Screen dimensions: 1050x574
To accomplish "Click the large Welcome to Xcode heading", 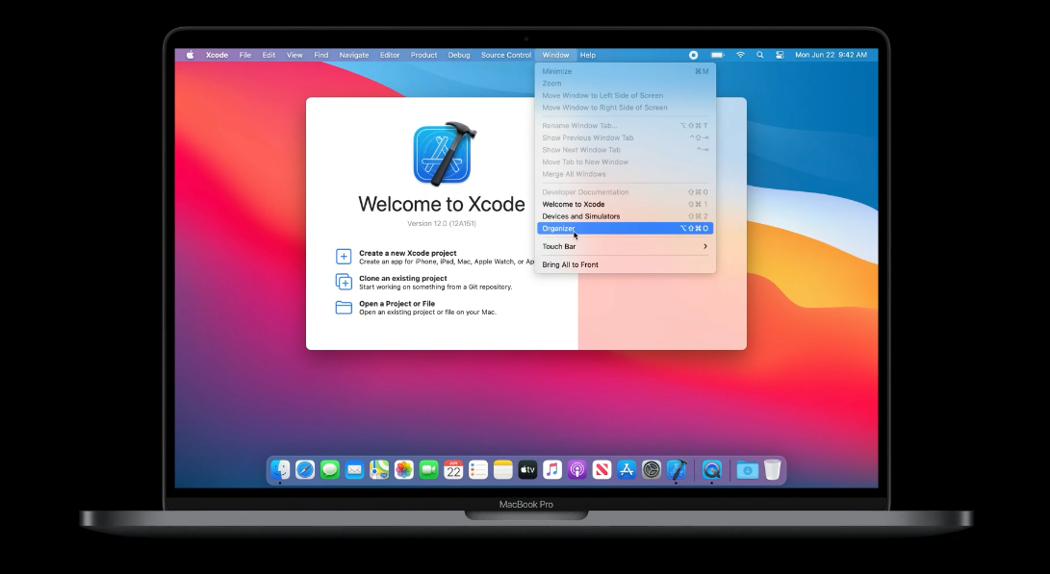I will [442, 204].
